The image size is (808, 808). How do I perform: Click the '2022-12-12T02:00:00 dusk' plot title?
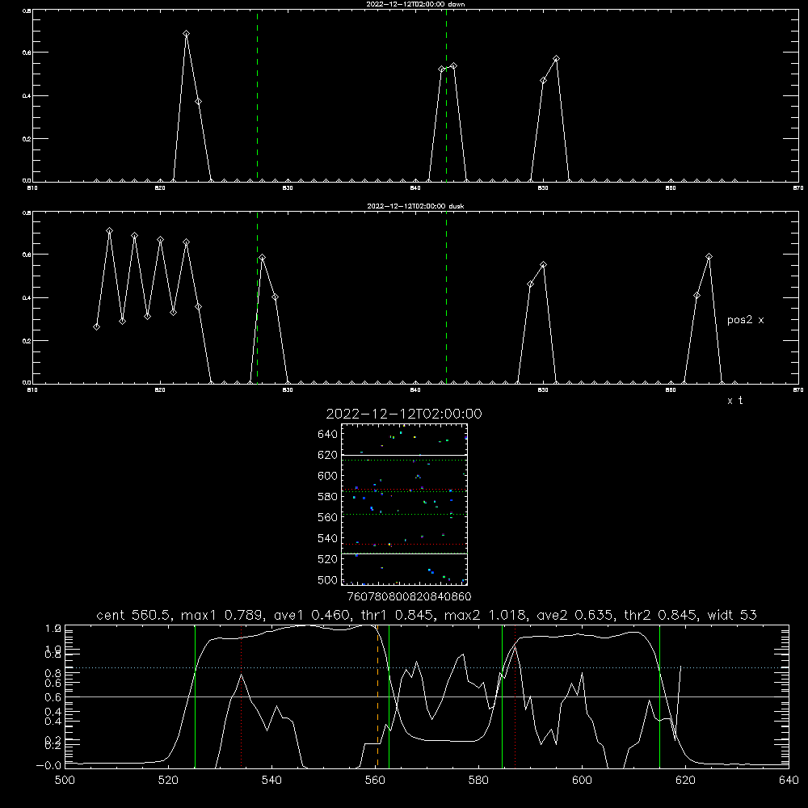(415, 206)
